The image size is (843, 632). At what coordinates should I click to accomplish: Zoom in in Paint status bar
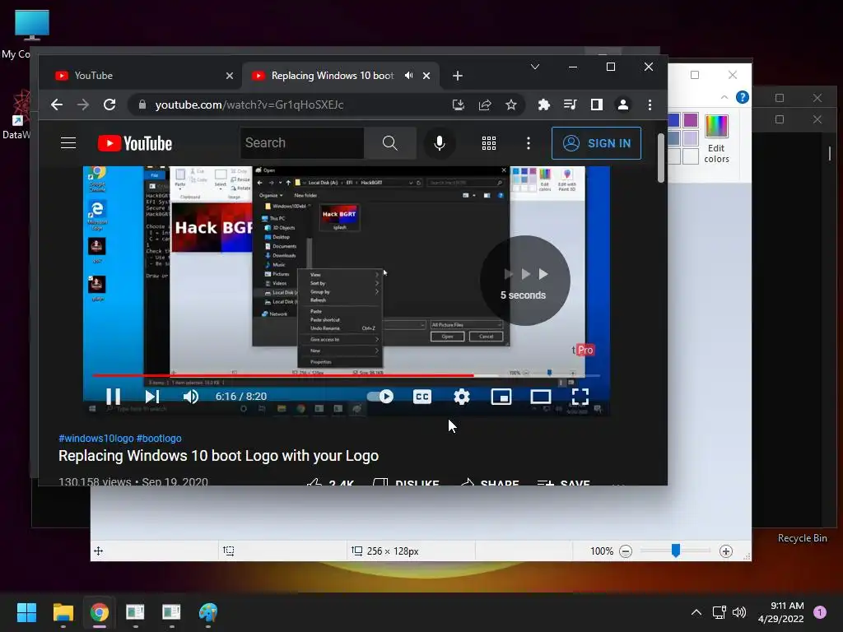(726, 551)
